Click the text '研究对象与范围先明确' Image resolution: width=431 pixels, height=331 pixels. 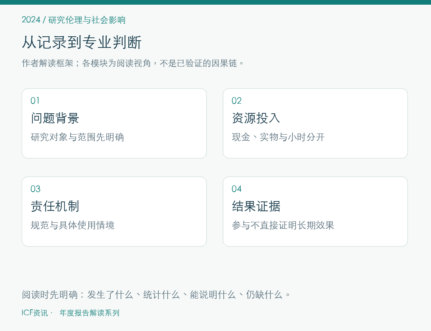(77, 137)
